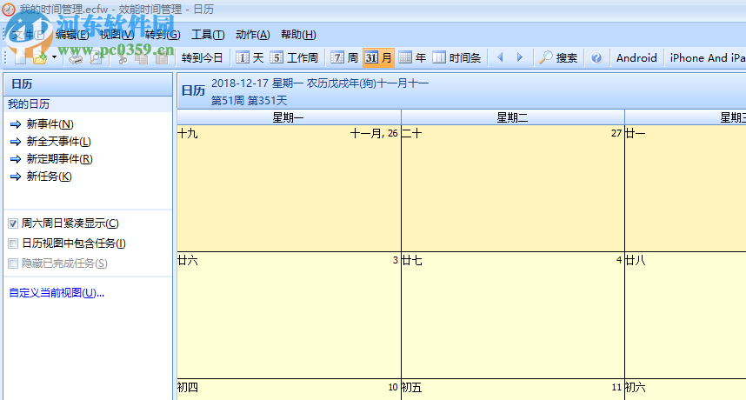The image size is (746, 400).
Task: Check 日历视图中包含任务(I) checkbox
Action: pyautogui.click(x=13, y=243)
